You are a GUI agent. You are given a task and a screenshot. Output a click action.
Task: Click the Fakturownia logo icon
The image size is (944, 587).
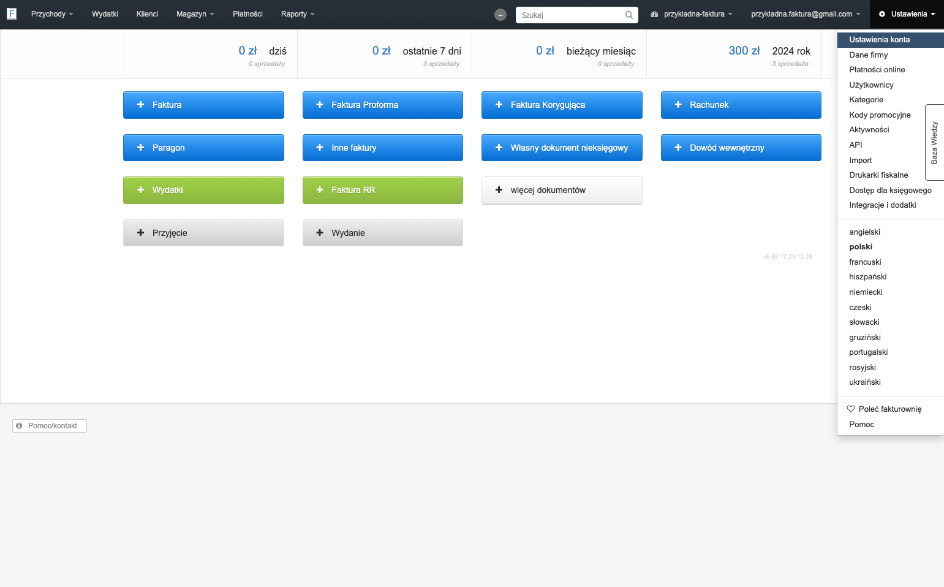click(x=12, y=13)
